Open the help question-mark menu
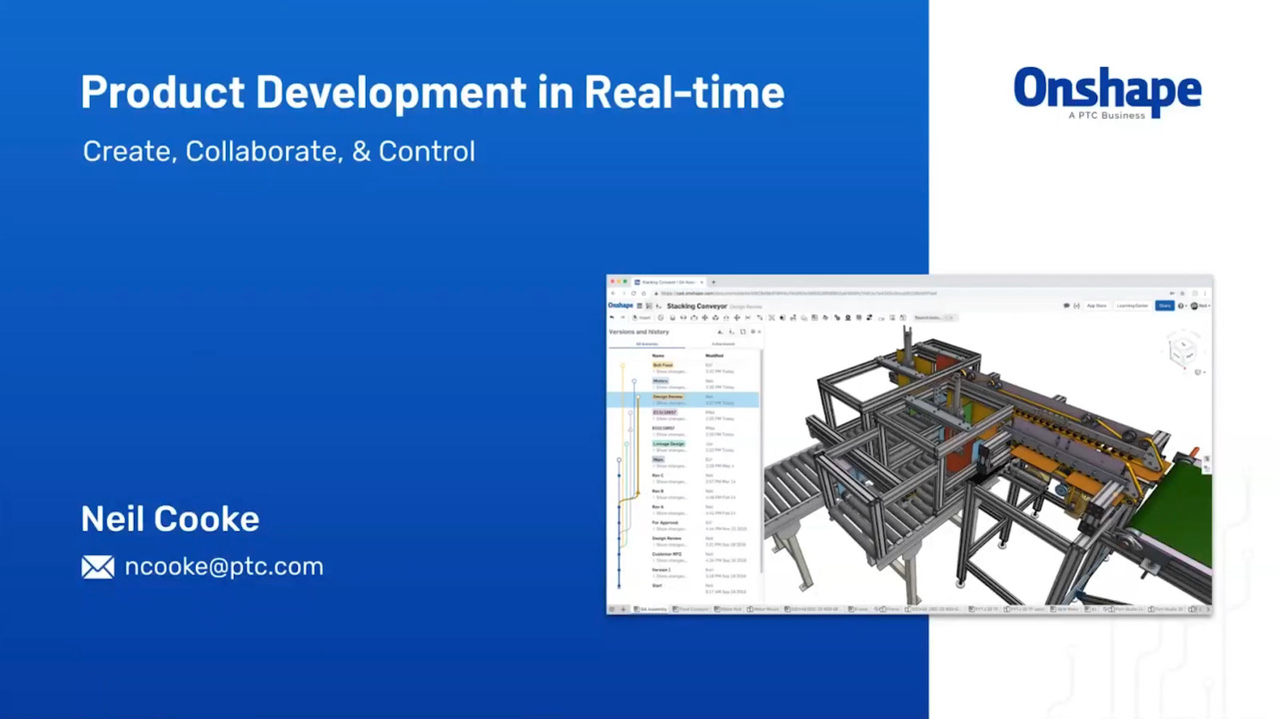 click(1181, 306)
